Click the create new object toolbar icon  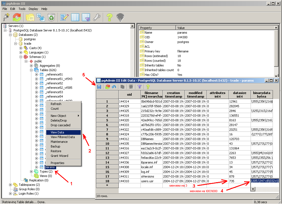(x=41, y=17)
